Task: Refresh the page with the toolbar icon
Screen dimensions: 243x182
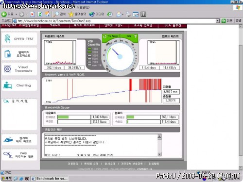Action: click(x=40, y=14)
